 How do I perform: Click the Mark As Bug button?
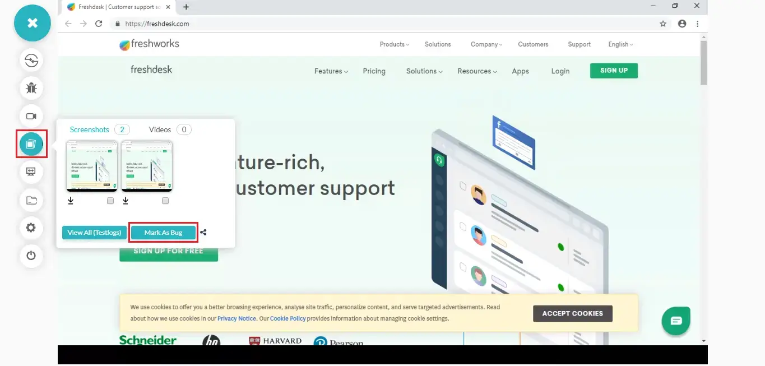pyautogui.click(x=163, y=233)
